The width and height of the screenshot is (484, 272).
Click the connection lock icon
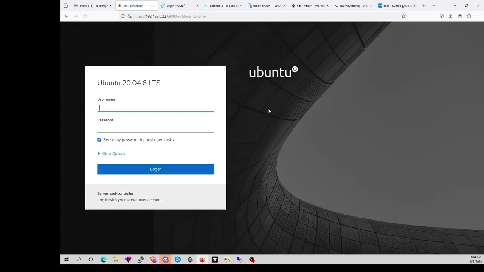(x=129, y=16)
